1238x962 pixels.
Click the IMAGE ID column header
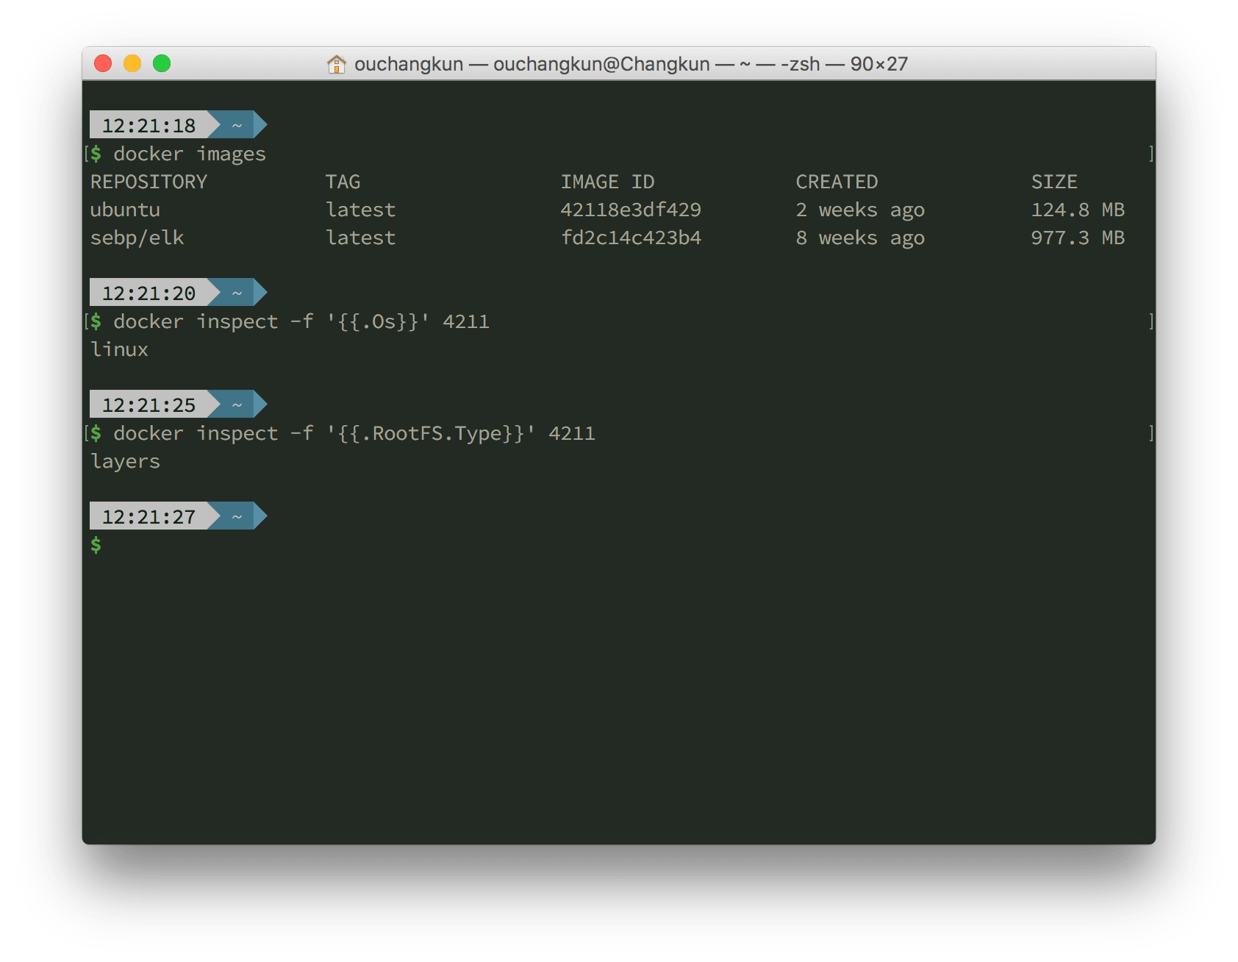tap(607, 182)
